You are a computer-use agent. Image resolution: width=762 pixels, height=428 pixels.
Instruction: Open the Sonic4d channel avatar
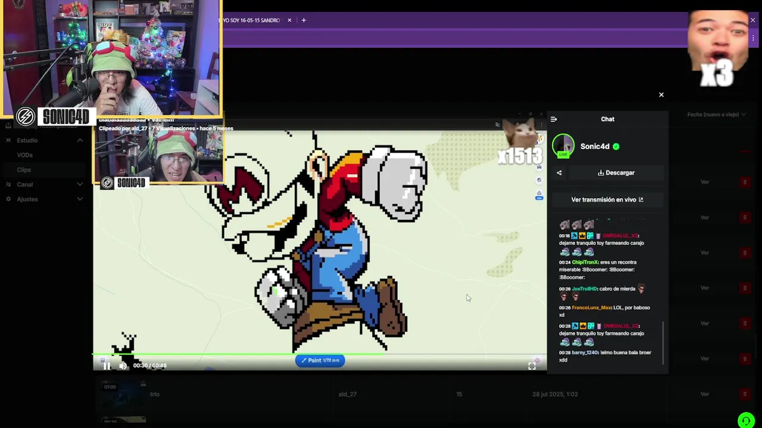[563, 146]
